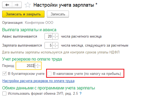This screenshot has height=105, width=141.
Task: Click inside the Период year field
Action: [x=26, y=66]
